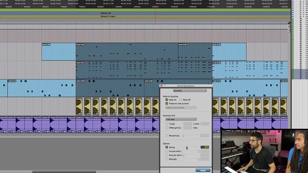Click the Randomize slider handle
The image size is (308, 173).
(x=184, y=136)
